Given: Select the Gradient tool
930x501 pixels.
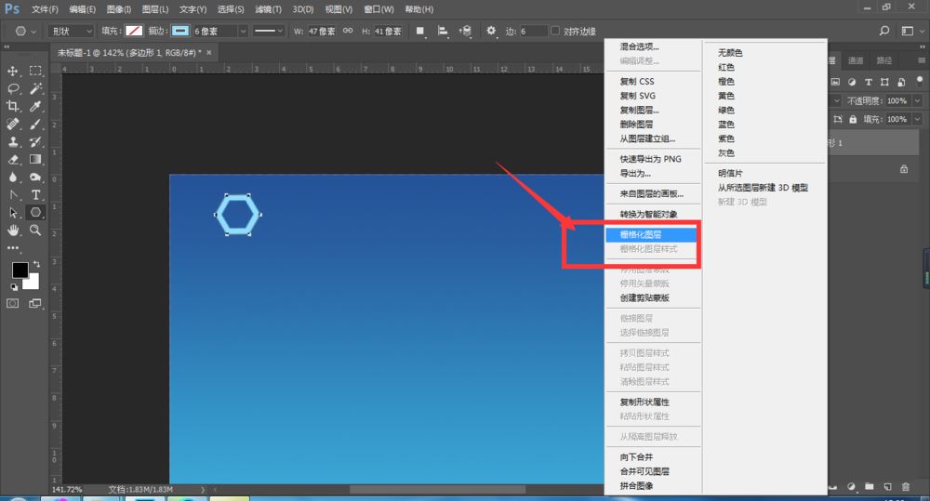Looking at the screenshot, I should [35, 160].
